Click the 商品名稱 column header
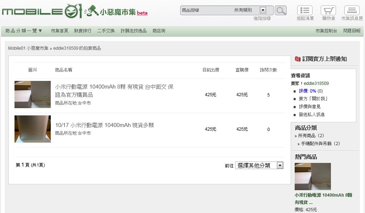The image size is (365, 213). click(x=63, y=70)
